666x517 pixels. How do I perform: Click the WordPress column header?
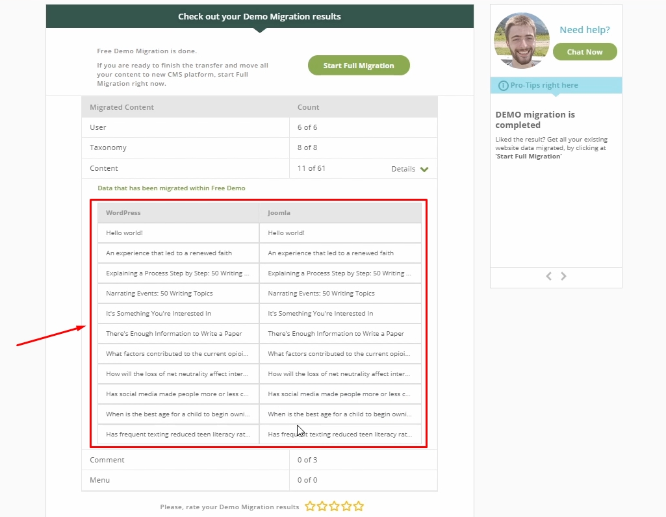click(123, 212)
